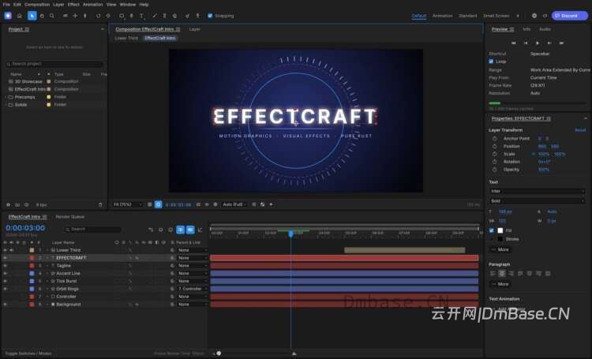Click the stopwatch for Opacity property
This screenshot has width=592, height=359.
point(495,170)
